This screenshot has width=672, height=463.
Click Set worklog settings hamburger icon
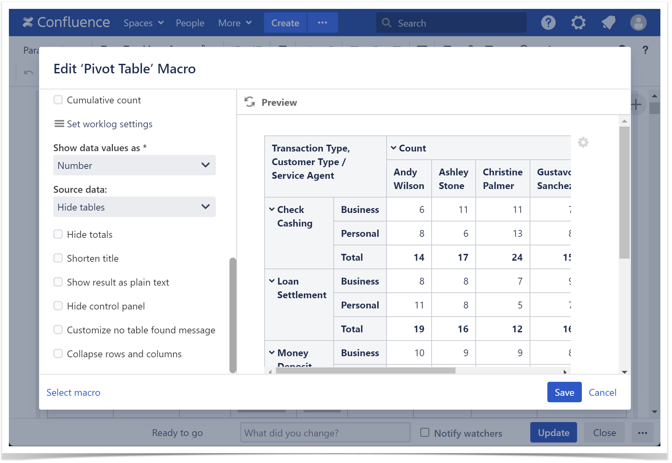click(x=59, y=124)
